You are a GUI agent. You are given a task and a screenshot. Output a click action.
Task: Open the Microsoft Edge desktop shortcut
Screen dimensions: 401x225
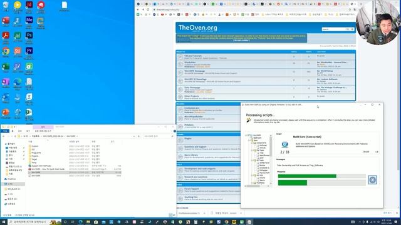coord(18,82)
